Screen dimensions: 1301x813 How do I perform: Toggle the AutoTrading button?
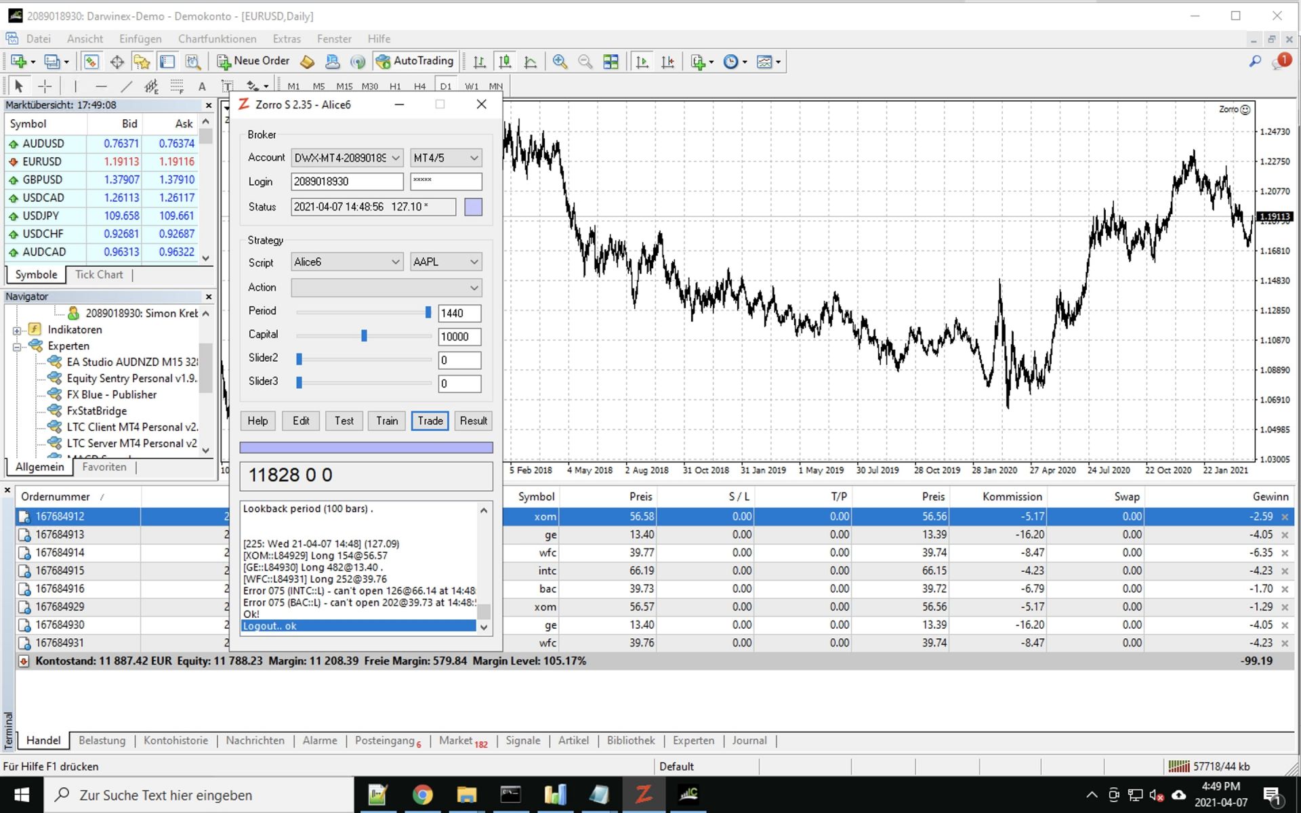415,62
